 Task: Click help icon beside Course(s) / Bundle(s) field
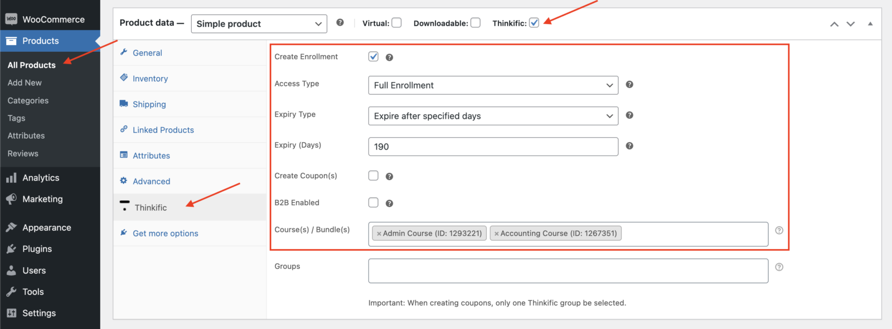click(779, 230)
